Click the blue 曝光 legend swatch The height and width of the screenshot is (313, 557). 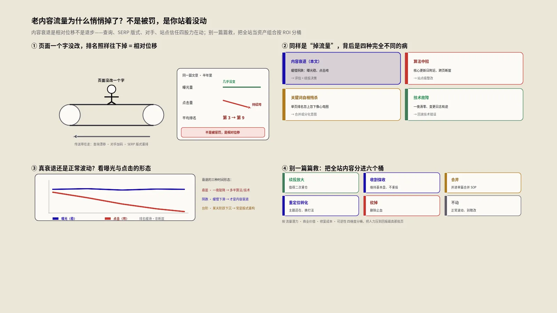coord(55,218)
